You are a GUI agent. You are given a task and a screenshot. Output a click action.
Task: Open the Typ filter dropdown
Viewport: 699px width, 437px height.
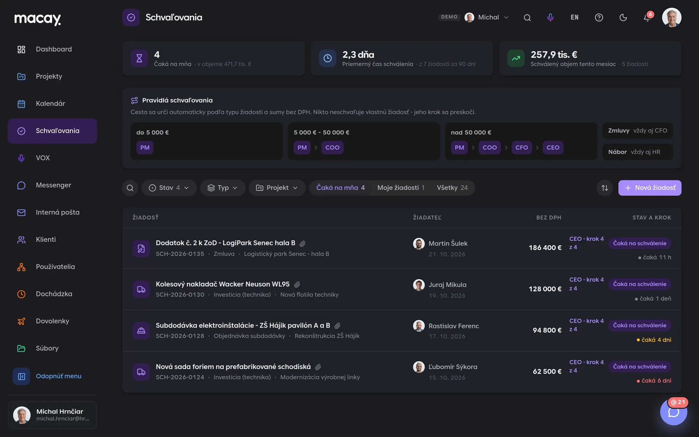[223, 188]
